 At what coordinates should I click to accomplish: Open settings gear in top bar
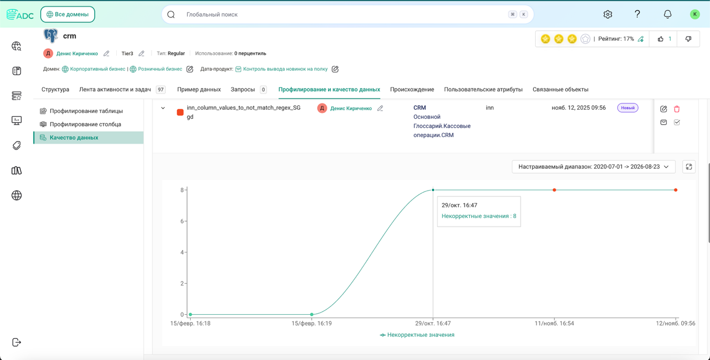click(608, 14)
